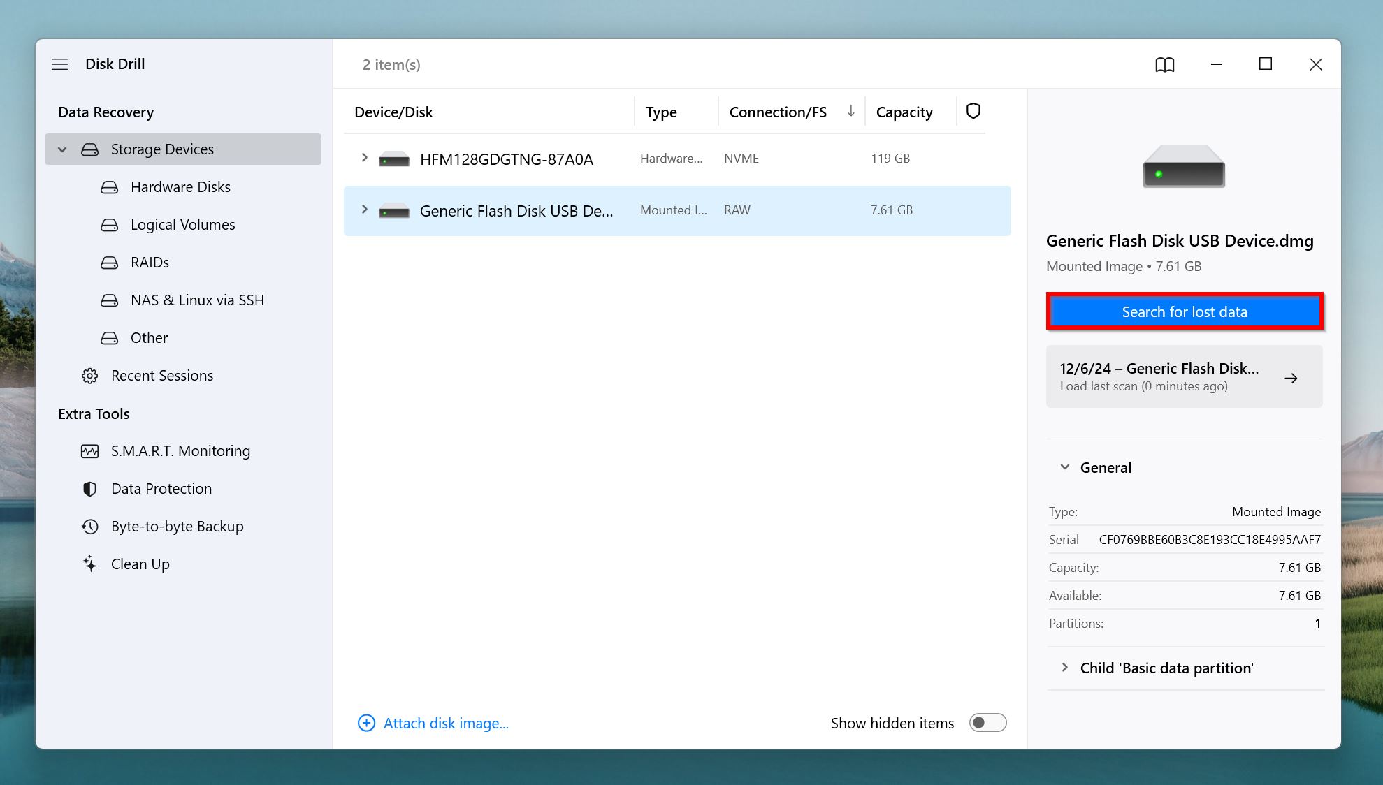
Task: Click Search for lost data button
Action: [1185, 310]
